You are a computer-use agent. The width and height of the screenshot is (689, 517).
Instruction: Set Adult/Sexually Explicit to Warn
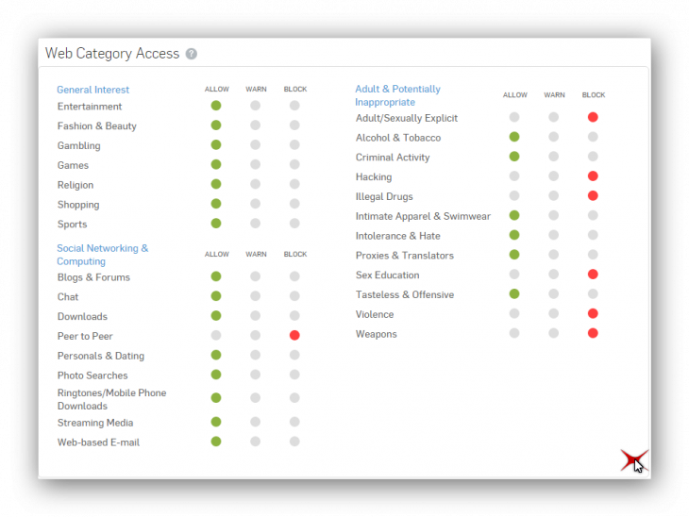click(x=554, y=117)
